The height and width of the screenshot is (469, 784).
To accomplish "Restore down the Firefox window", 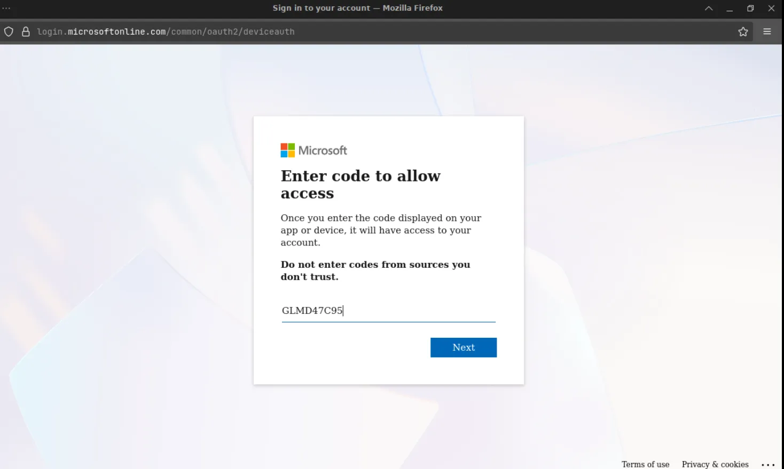I will [750, 8].
